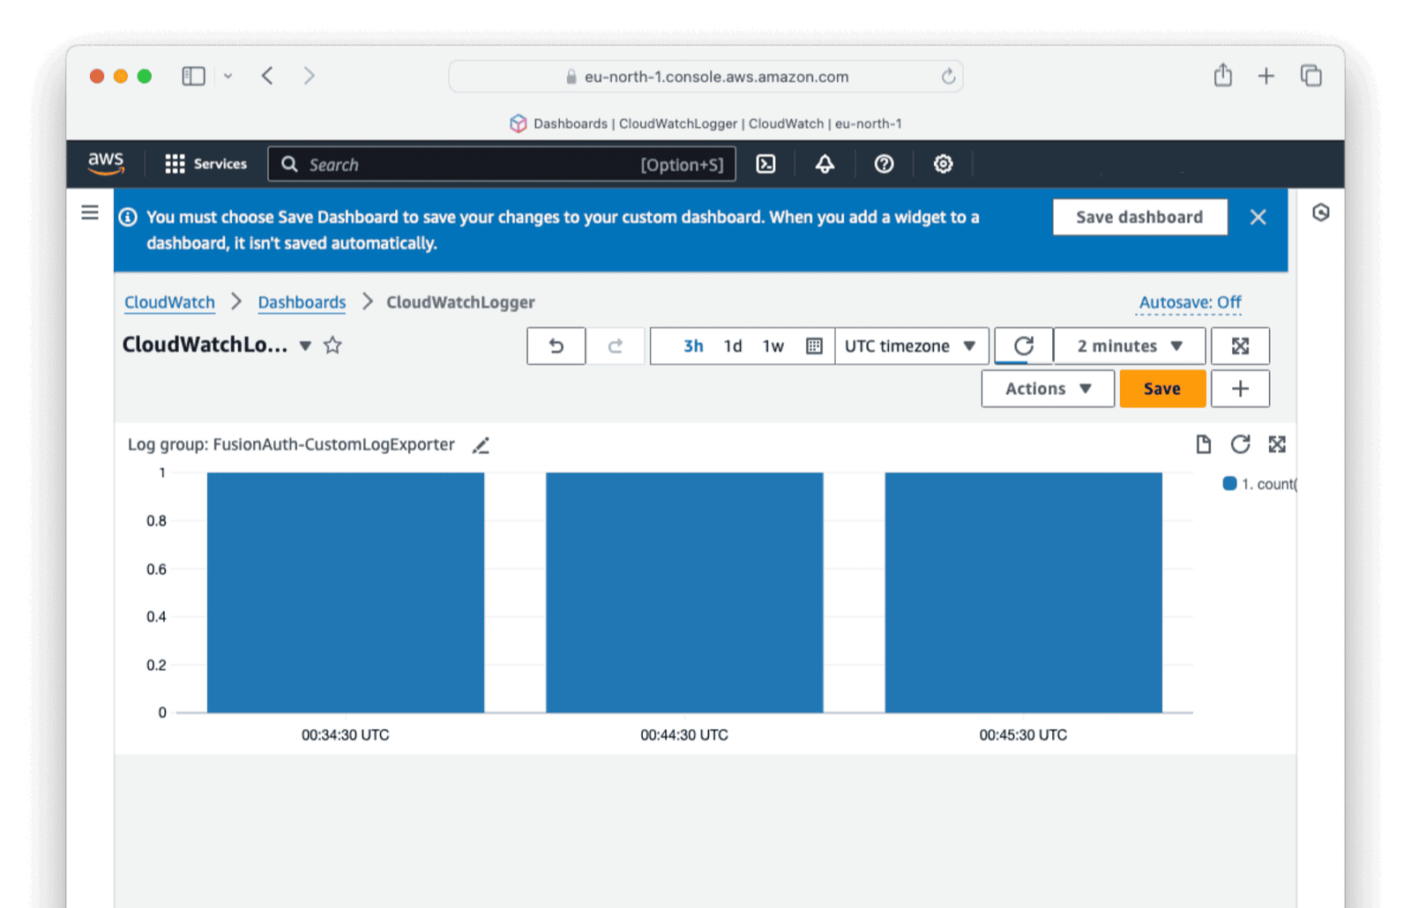Open the 2 minutes refresh interval dropdown
The image size is (1411, 908).
click(1129, 346)
